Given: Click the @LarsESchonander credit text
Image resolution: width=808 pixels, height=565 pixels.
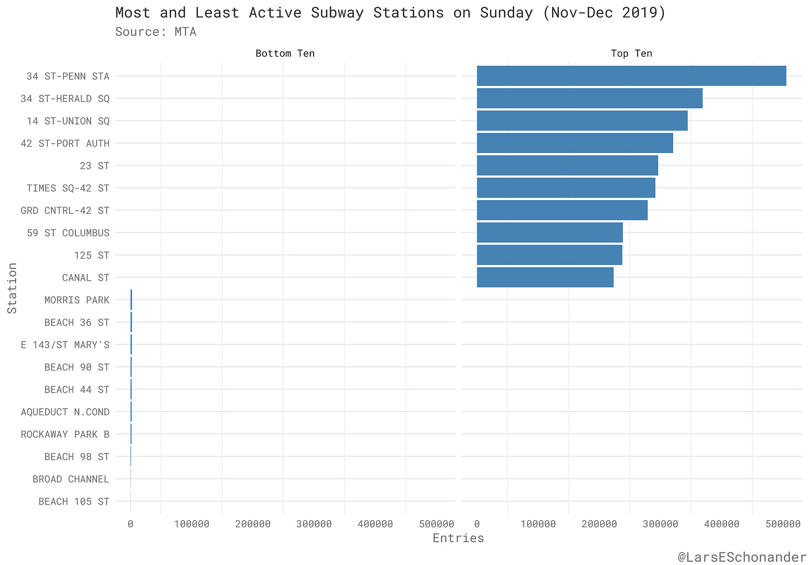Looking at the screenshot, I should 742,557.
